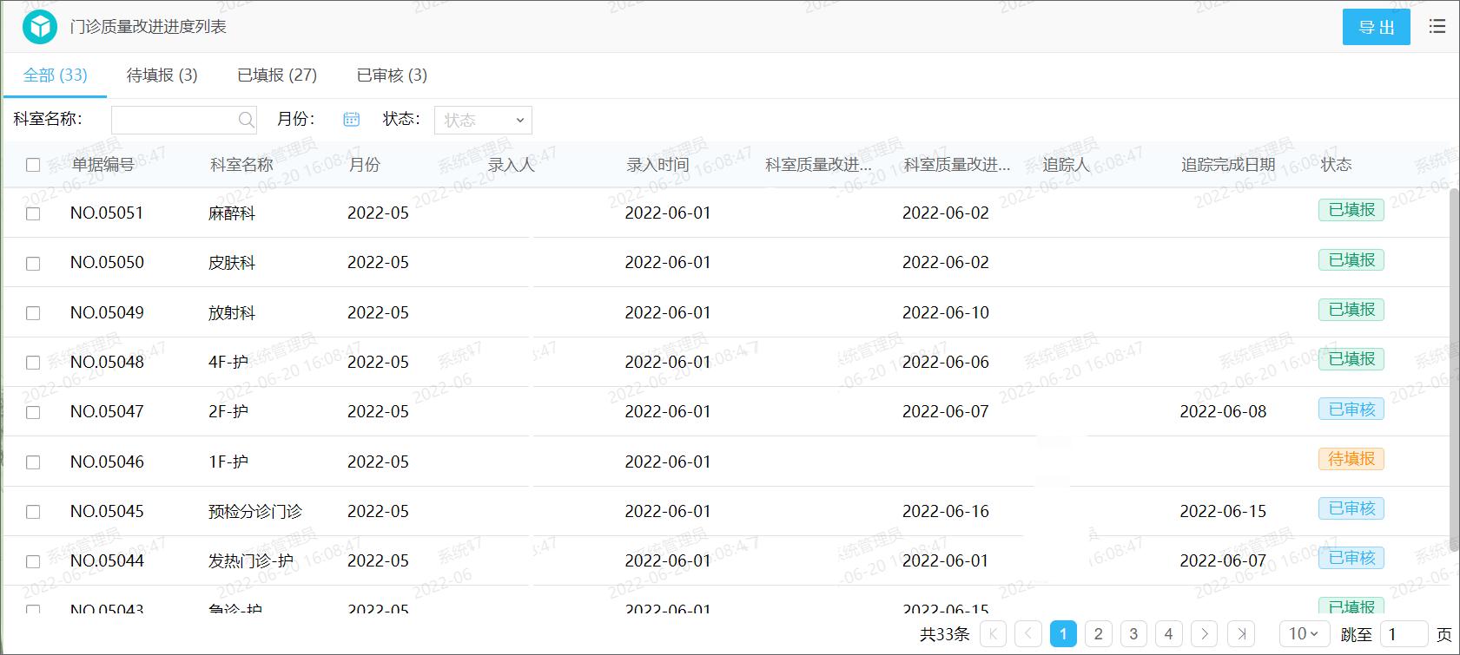Open the list menu icon beside 导出
1460x655 pixels.
(x=1437, y=27)
